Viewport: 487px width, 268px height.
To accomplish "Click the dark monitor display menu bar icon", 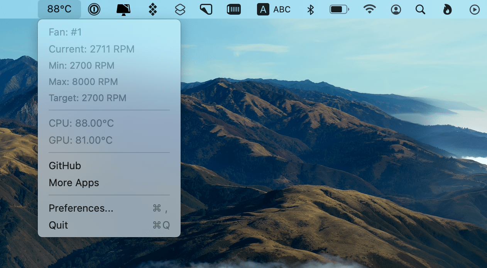I will coord(123,10).
